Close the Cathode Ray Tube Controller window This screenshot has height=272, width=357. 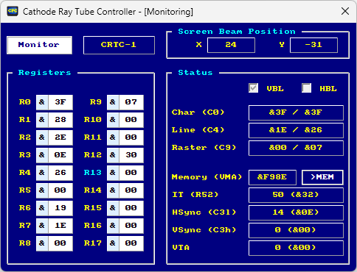(x=345, y=11)
